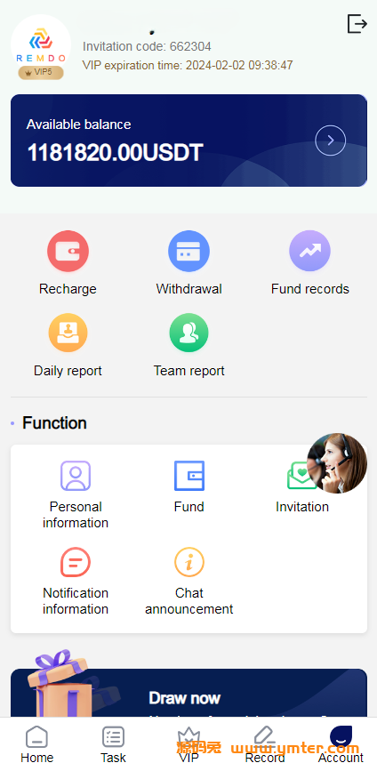Click the logout icon at top right
377x771 pixels.
tap(357, 23)
